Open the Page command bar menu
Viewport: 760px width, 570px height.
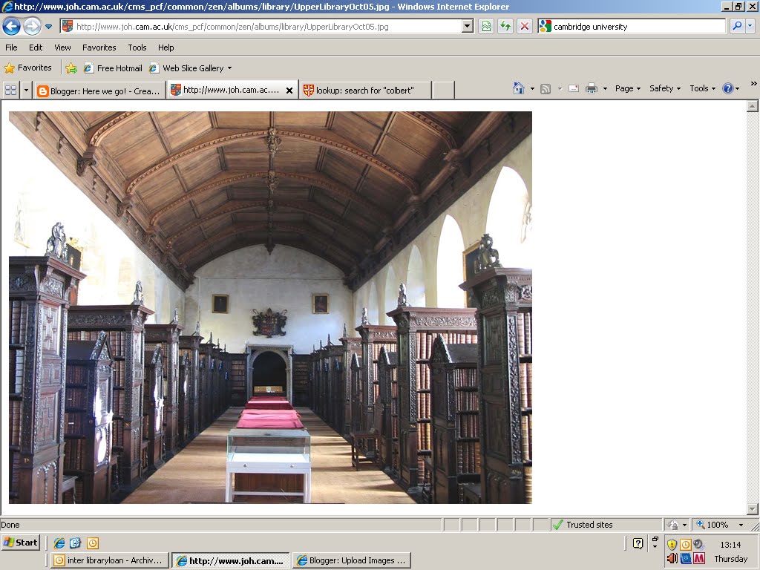[x=628, y=89]
